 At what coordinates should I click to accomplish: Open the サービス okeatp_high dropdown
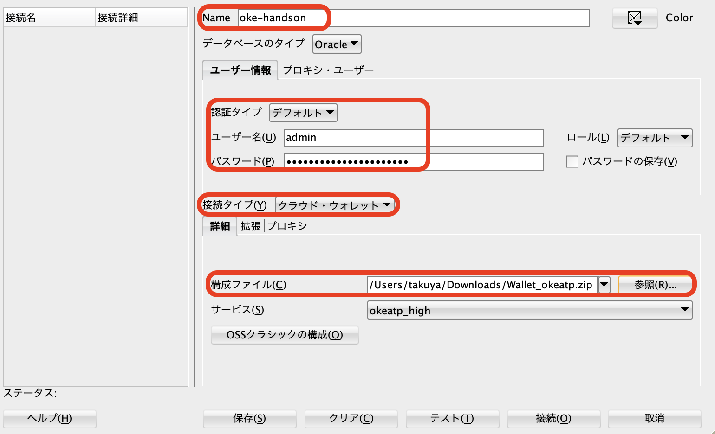pos(529,311)
